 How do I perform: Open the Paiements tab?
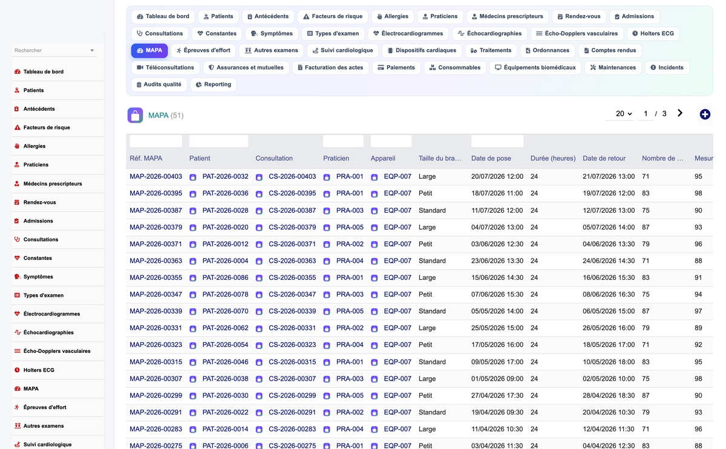[x=396, y=68]
